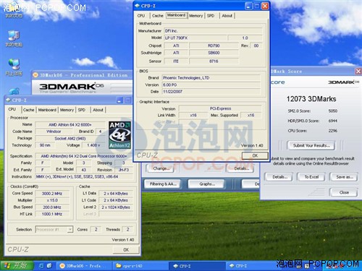Click Filtering & AA button
362x271 pixels.
163,184
